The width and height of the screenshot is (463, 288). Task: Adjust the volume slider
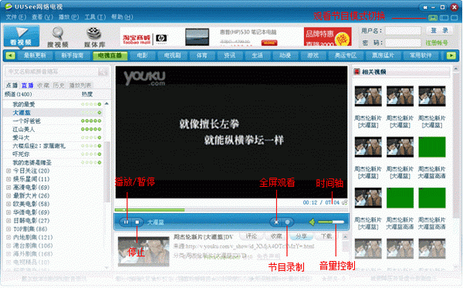click(331, 222)
